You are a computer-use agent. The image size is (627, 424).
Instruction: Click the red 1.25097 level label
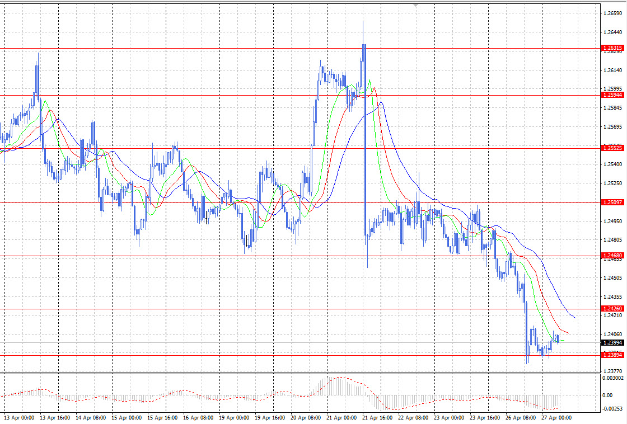(612, 202)
